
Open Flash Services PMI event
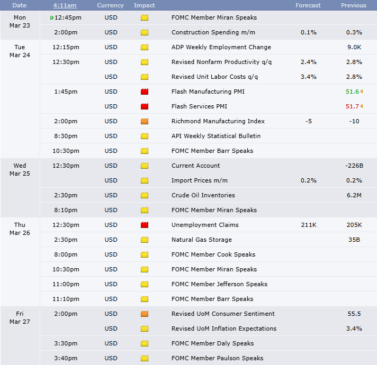[x=199, y=106]
